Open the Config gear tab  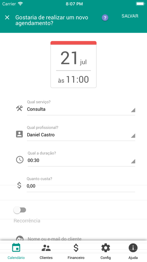click(105, 251)
